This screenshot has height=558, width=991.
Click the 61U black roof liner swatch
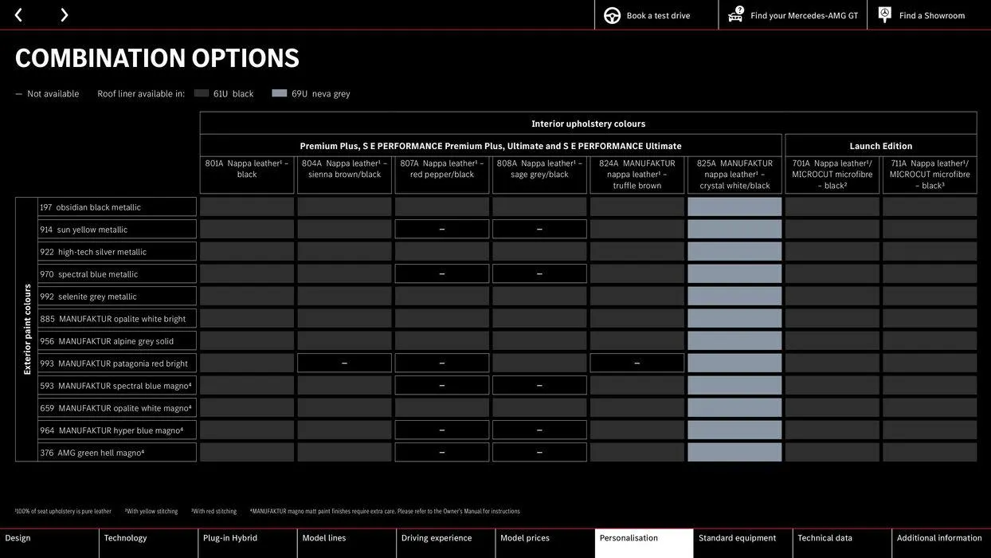(x=202, y=93)
